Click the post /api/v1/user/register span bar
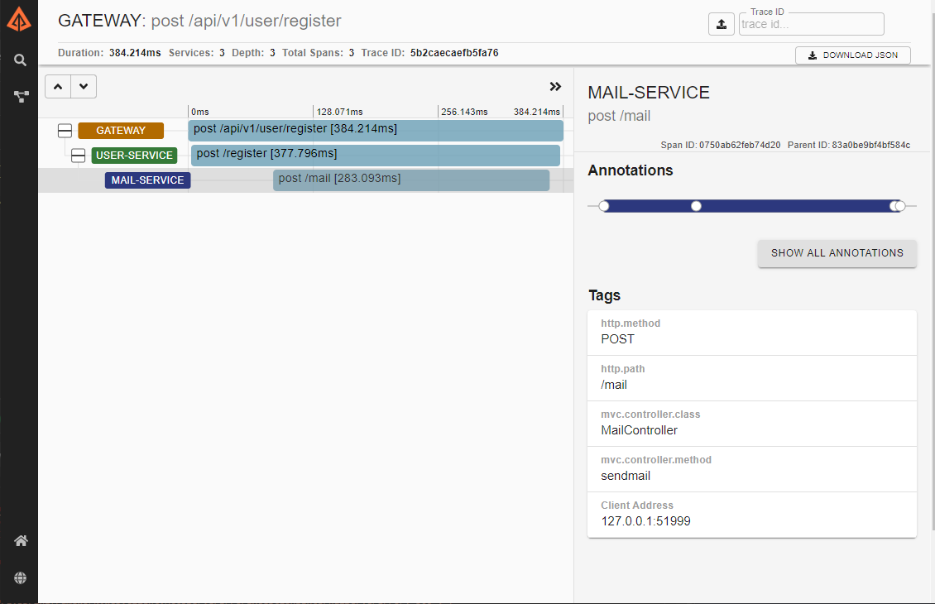The width and height of the screenshot is (935, 604). click(376, 131)
